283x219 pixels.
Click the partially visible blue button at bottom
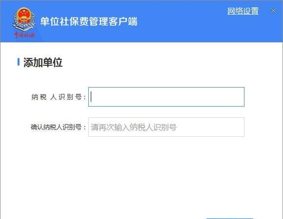click(230, 218)
